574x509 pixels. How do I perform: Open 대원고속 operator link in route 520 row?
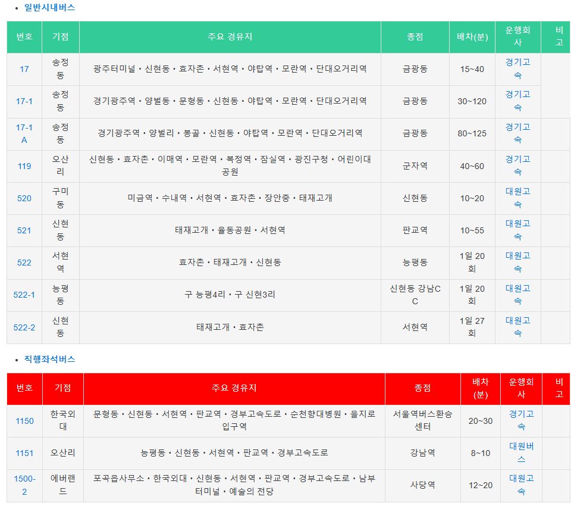[517, 198]
